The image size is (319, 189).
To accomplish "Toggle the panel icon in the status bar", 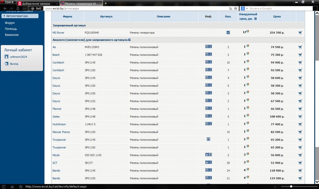I will click(x=4, y=187).
